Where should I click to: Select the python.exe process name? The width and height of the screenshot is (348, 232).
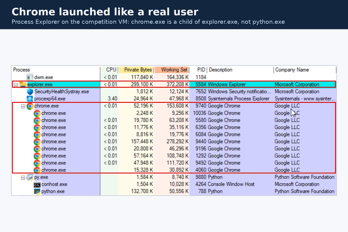(53, 191)
